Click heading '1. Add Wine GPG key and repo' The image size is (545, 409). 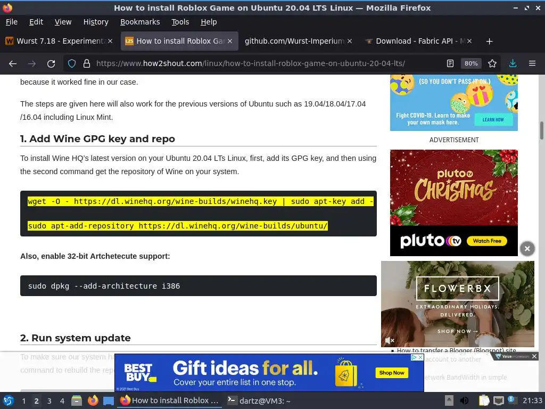coord(97,139)
